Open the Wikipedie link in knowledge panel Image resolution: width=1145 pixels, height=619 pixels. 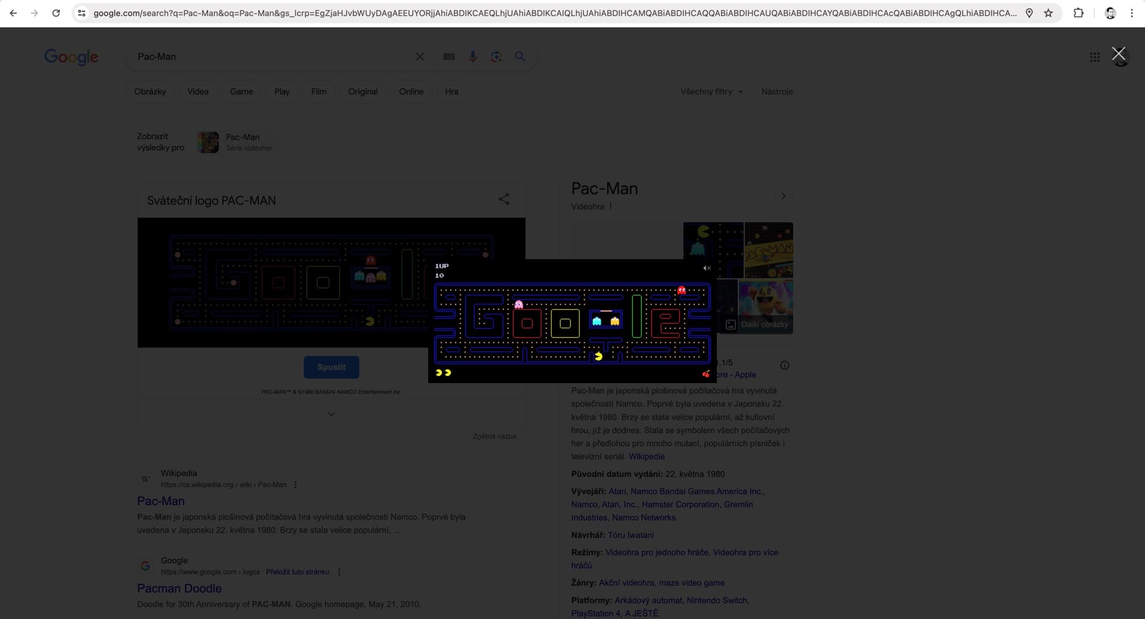coord(646,456)
